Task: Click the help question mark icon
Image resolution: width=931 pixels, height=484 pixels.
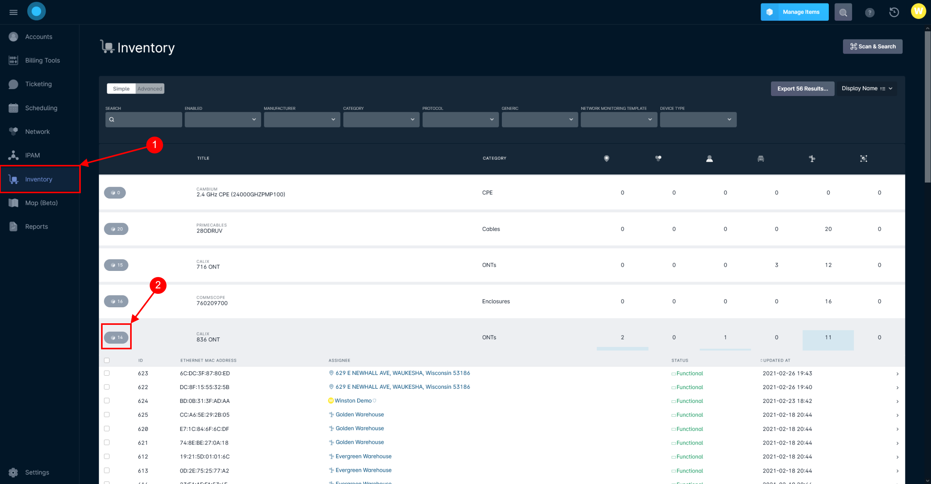Action: point(869,12)
